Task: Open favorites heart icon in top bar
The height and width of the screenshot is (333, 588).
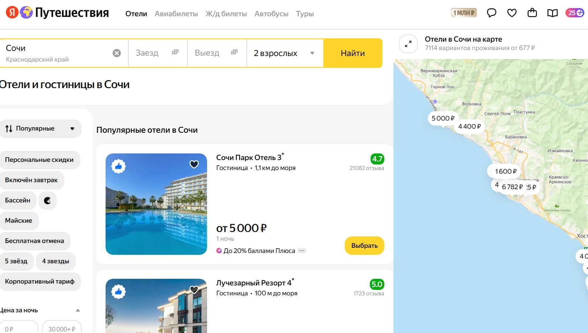Action: click(x=512, y=13)
